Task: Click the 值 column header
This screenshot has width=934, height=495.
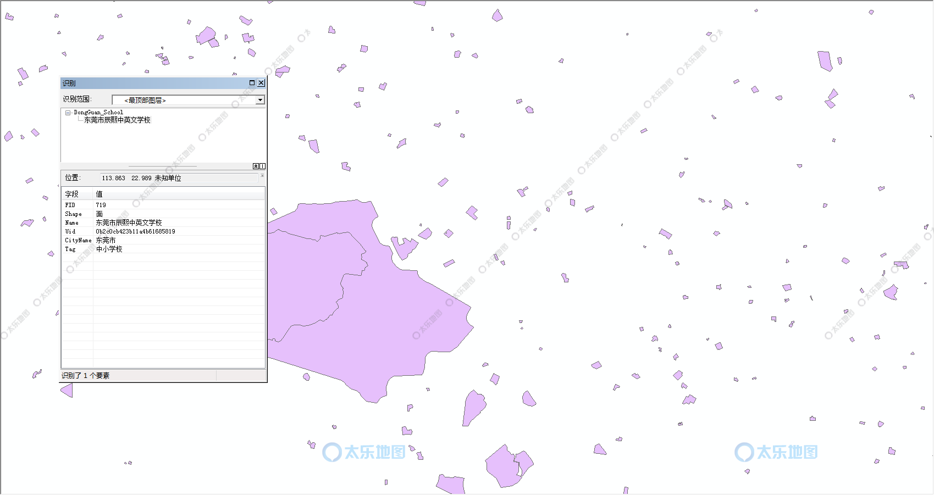Action: (179, 194)
